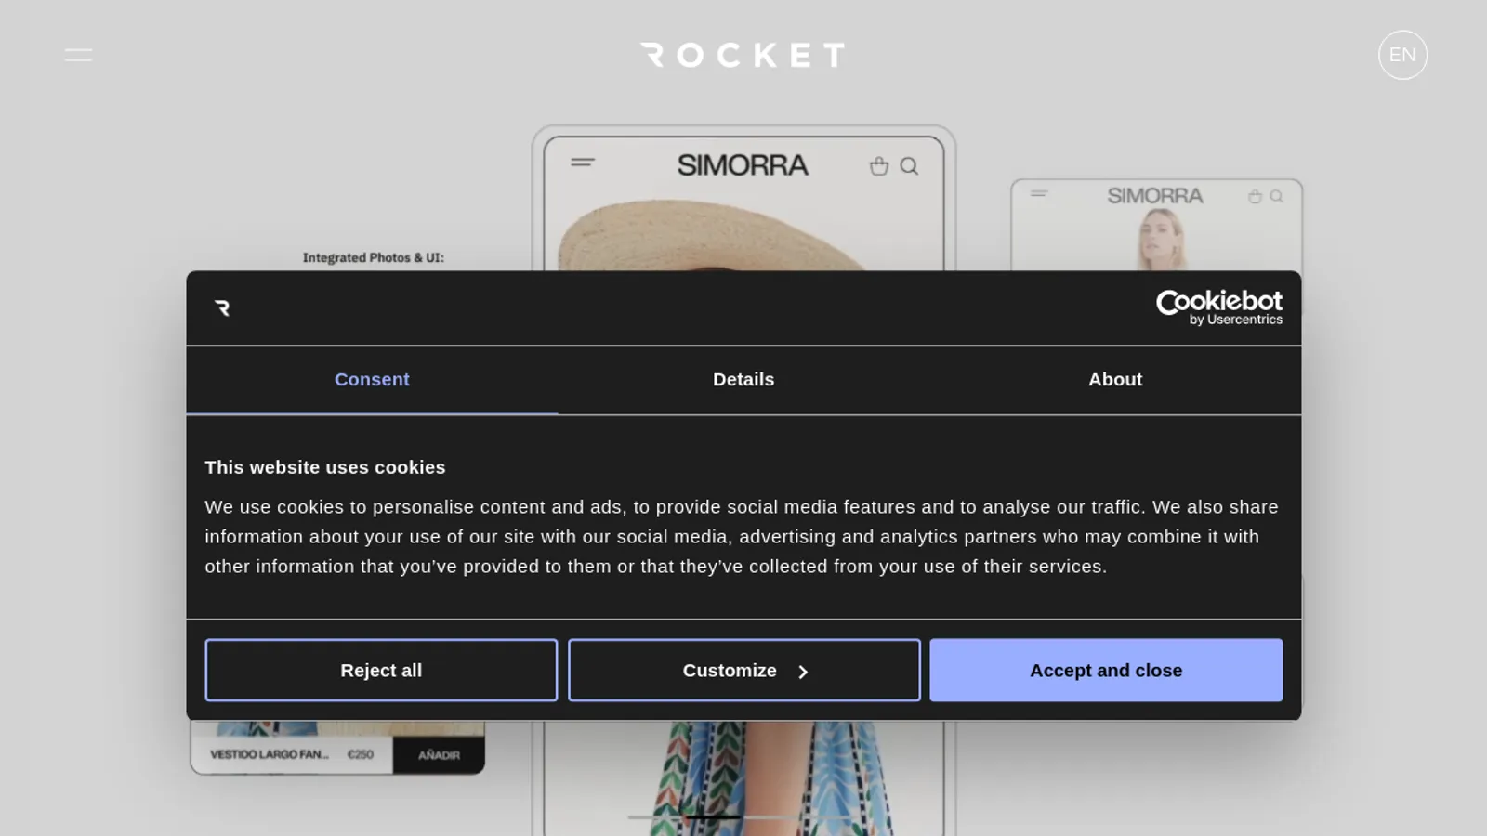The image size is (1487, 836).
Task: Reject all cookies
Action: (x=381, y=670)
